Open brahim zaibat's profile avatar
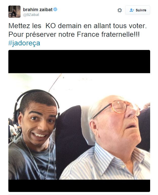The height and width of the screenshot is (195, 158). click(14, 12)
